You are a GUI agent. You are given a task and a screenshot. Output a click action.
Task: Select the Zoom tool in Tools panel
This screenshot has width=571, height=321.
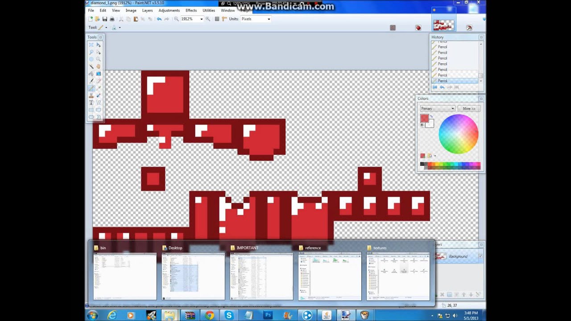click(x=99, y=59)
